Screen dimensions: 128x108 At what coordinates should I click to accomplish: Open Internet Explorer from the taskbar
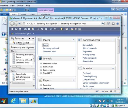pyautogui.click(x=14, y=101)
